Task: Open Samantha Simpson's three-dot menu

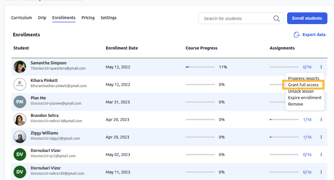Action: [321, 67]
